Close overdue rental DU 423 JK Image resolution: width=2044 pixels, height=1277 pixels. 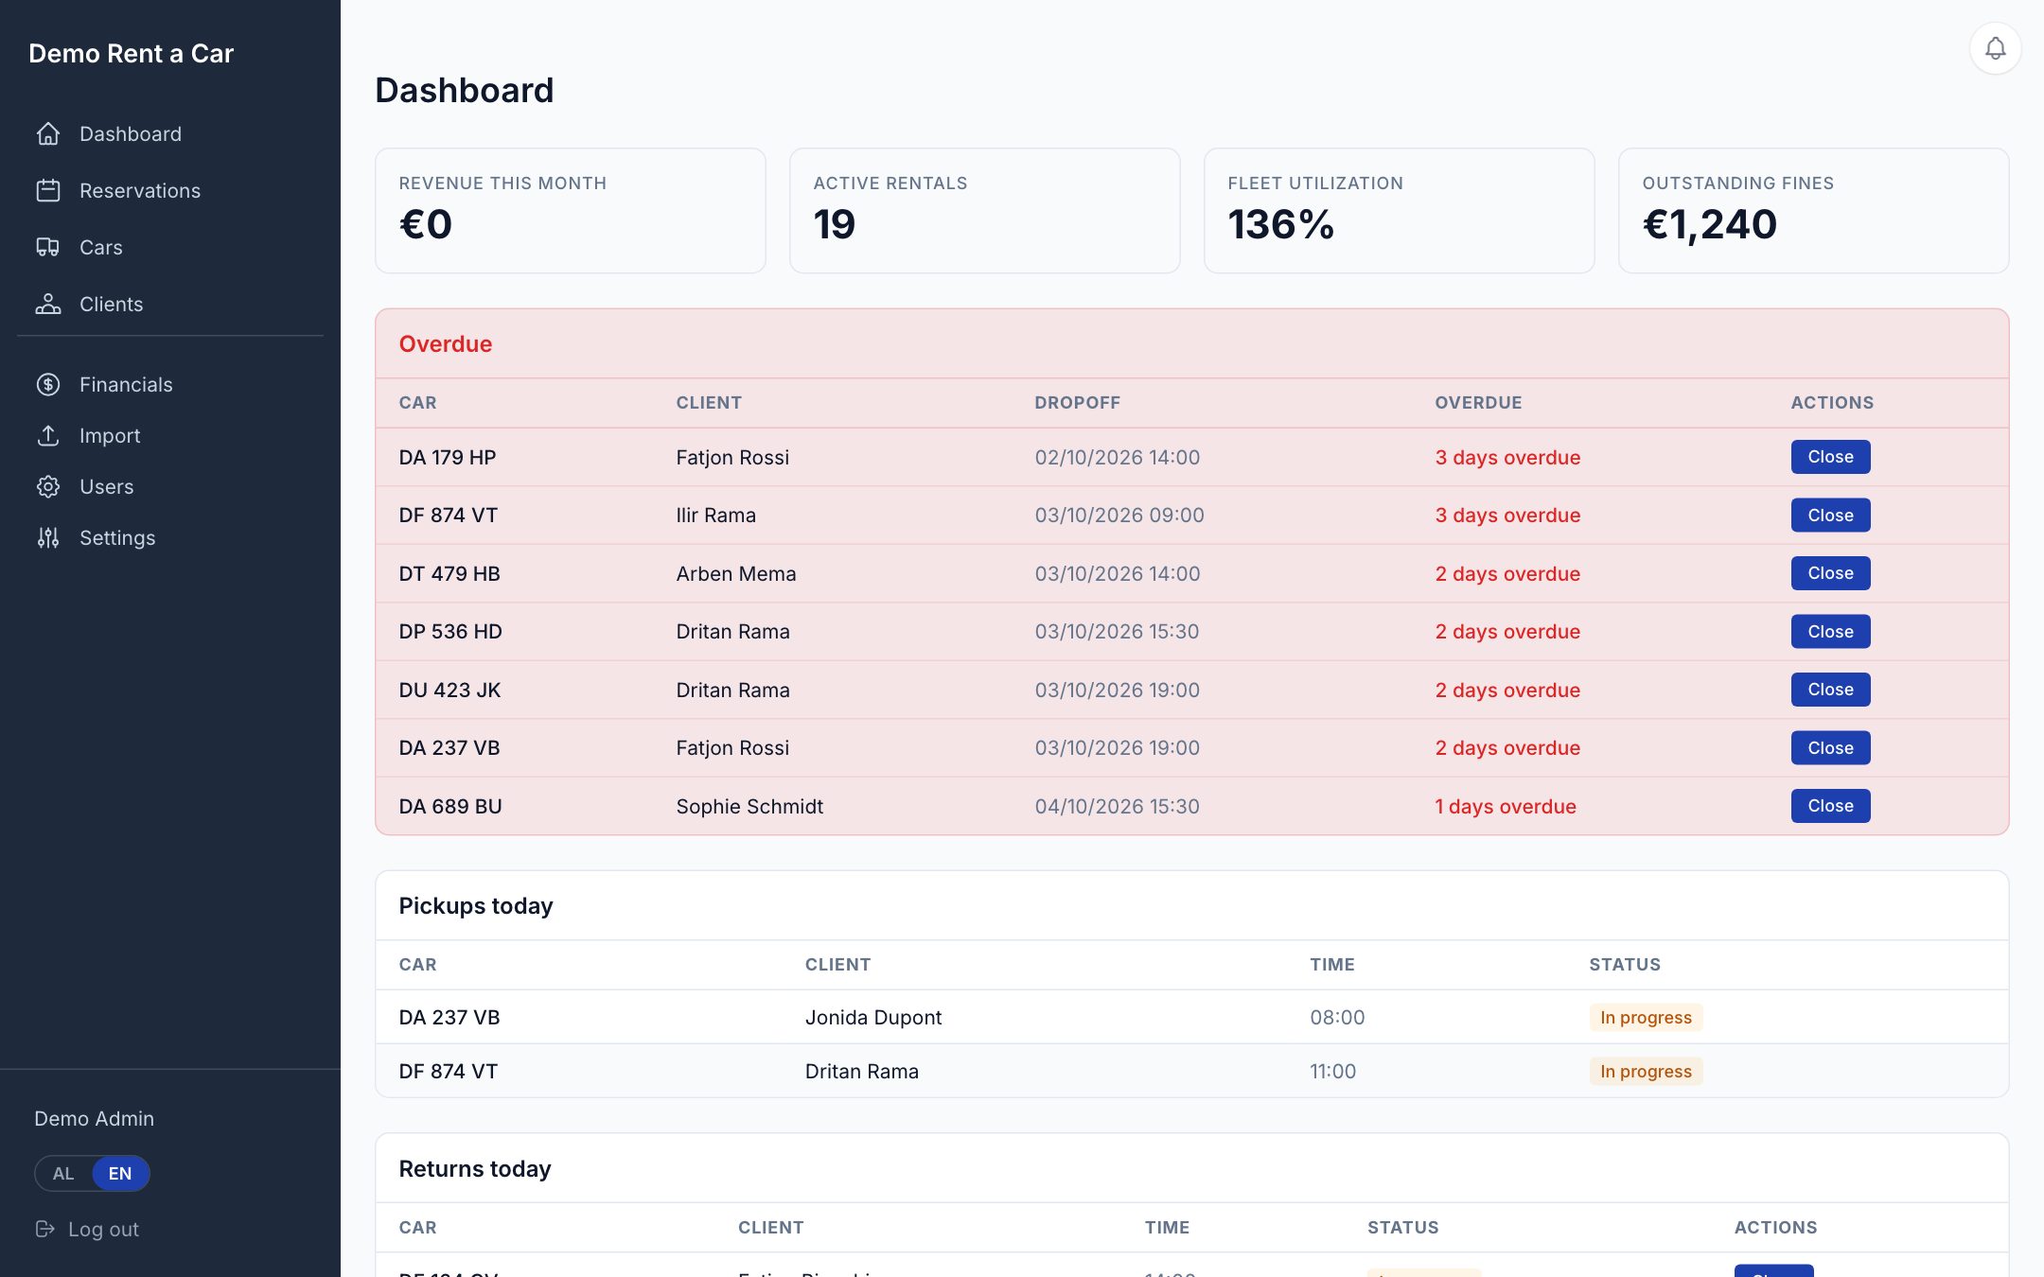pos(1830,690)
